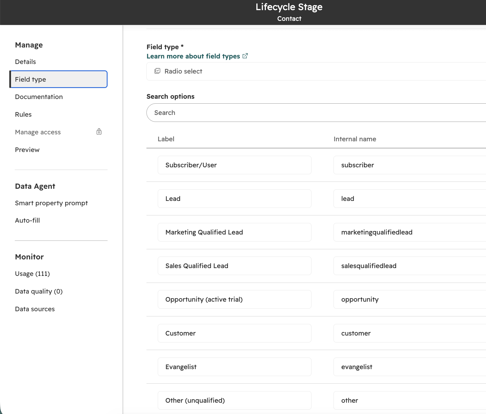Open the Auto-fill section
This screenshot has width=486, height=414.
click(28, 220)
